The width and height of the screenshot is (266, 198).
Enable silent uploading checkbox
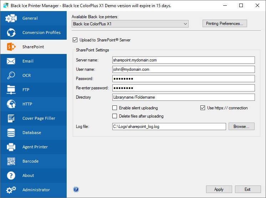[115, 108]
